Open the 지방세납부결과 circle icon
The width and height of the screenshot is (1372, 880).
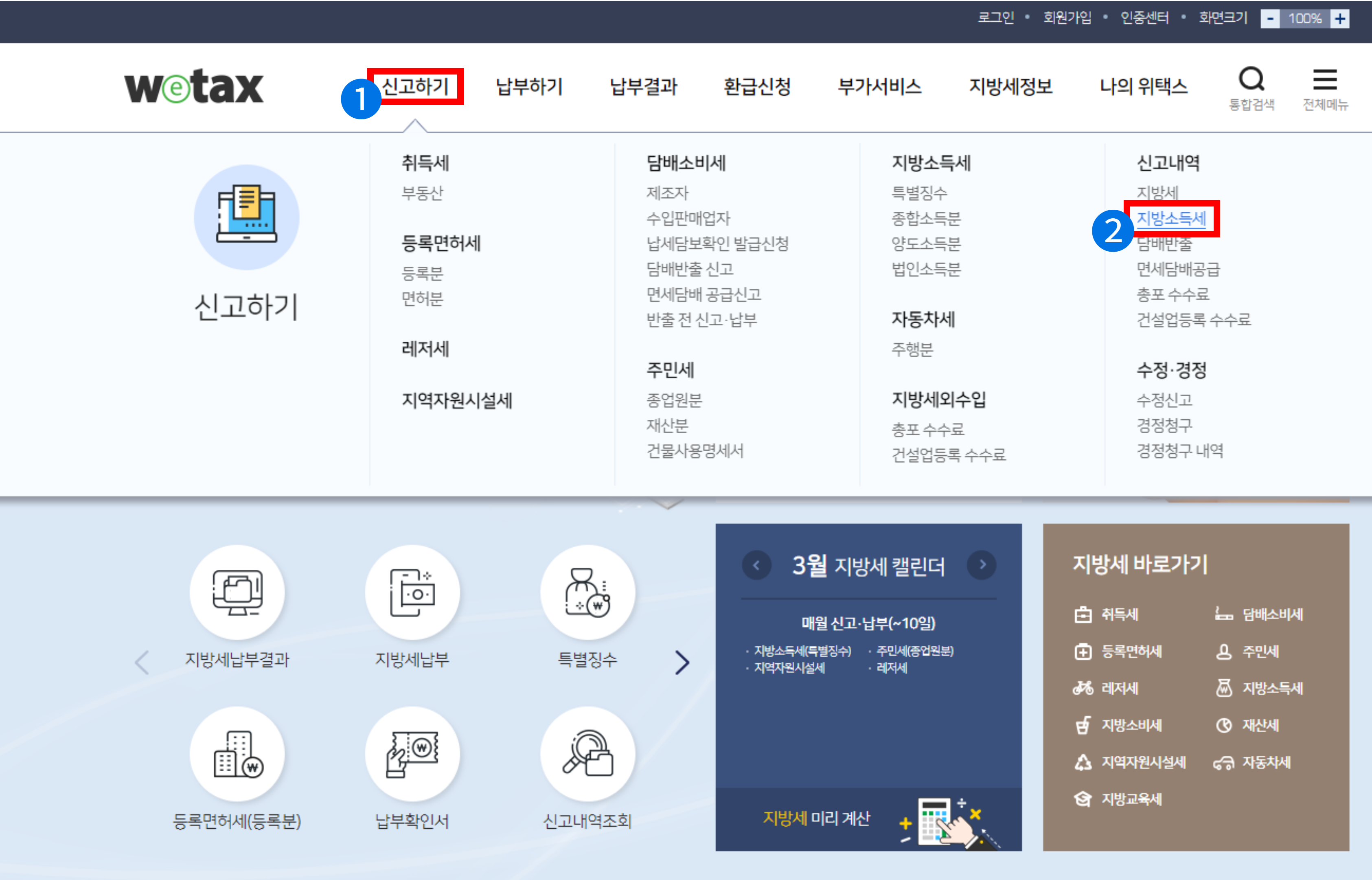click(237, 592)
